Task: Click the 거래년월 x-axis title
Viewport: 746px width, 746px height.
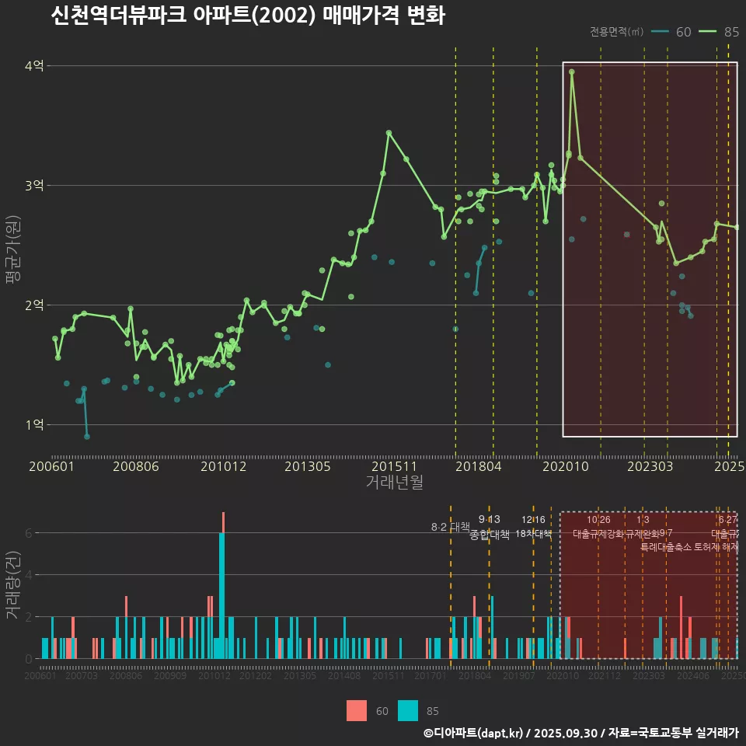Action: [394, 482]
